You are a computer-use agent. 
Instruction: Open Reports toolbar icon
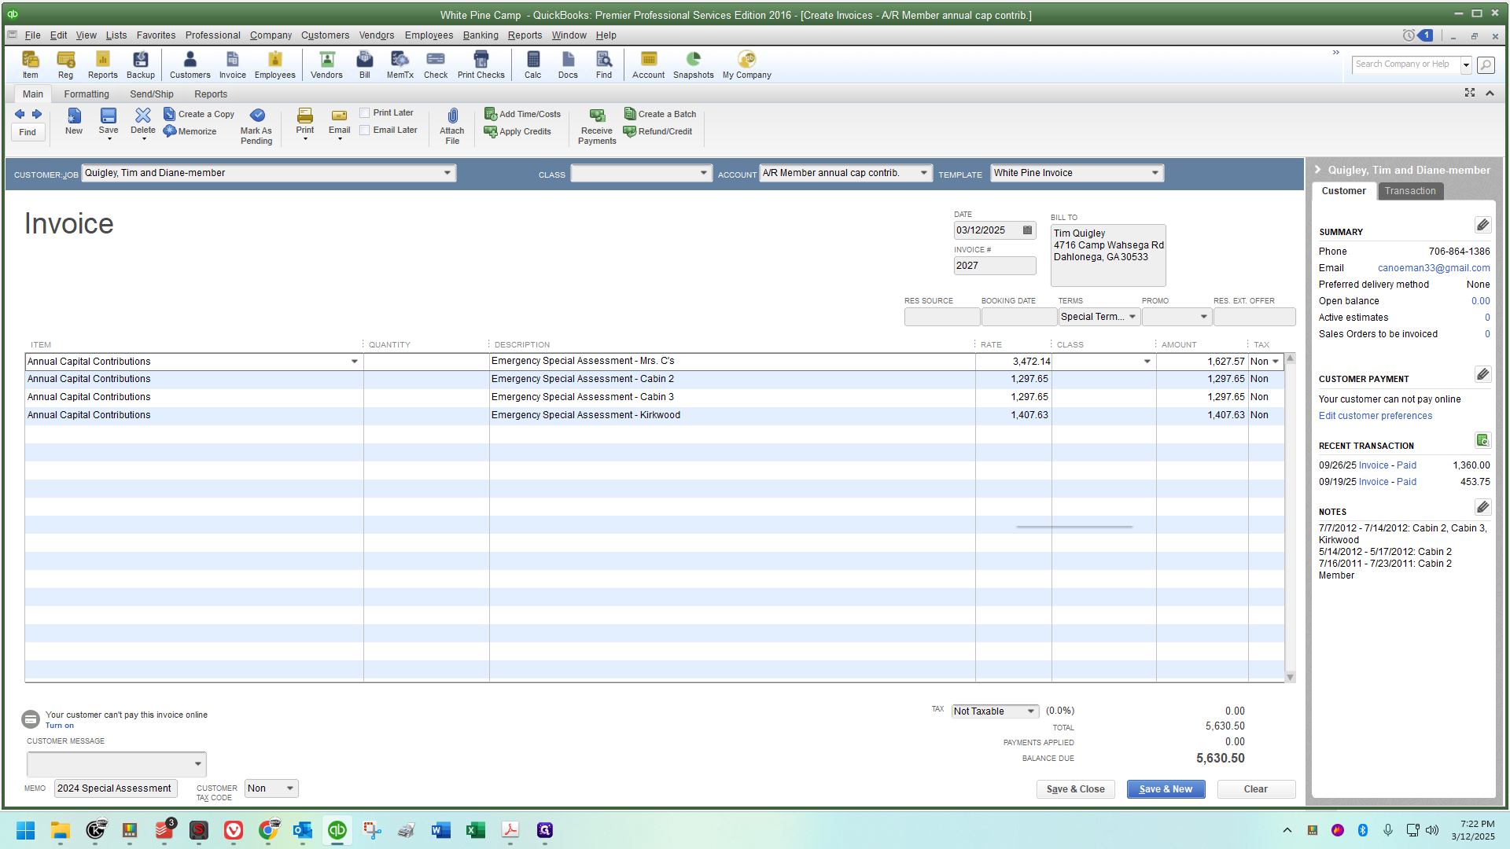[x=102, y=64]
